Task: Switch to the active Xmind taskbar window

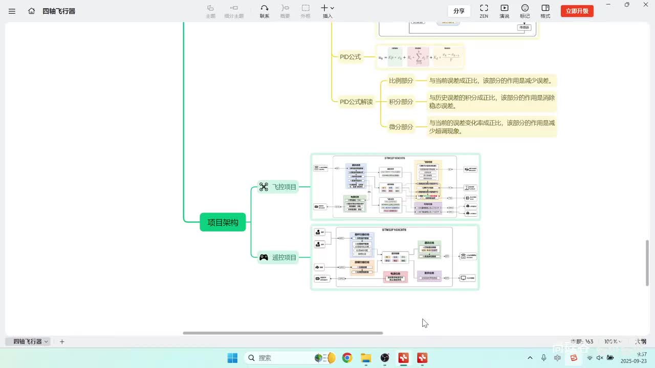Action: coord(403,358)
